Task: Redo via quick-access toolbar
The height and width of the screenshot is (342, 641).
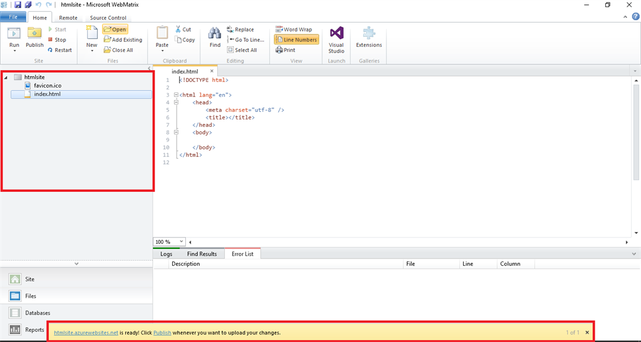Action: point(49,5)
